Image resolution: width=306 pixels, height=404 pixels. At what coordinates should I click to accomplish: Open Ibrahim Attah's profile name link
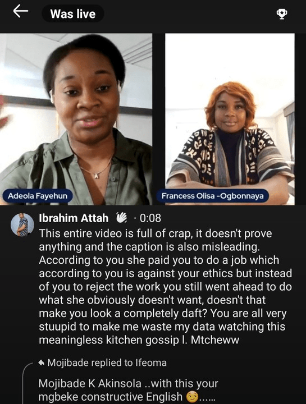tap(74, 218)
